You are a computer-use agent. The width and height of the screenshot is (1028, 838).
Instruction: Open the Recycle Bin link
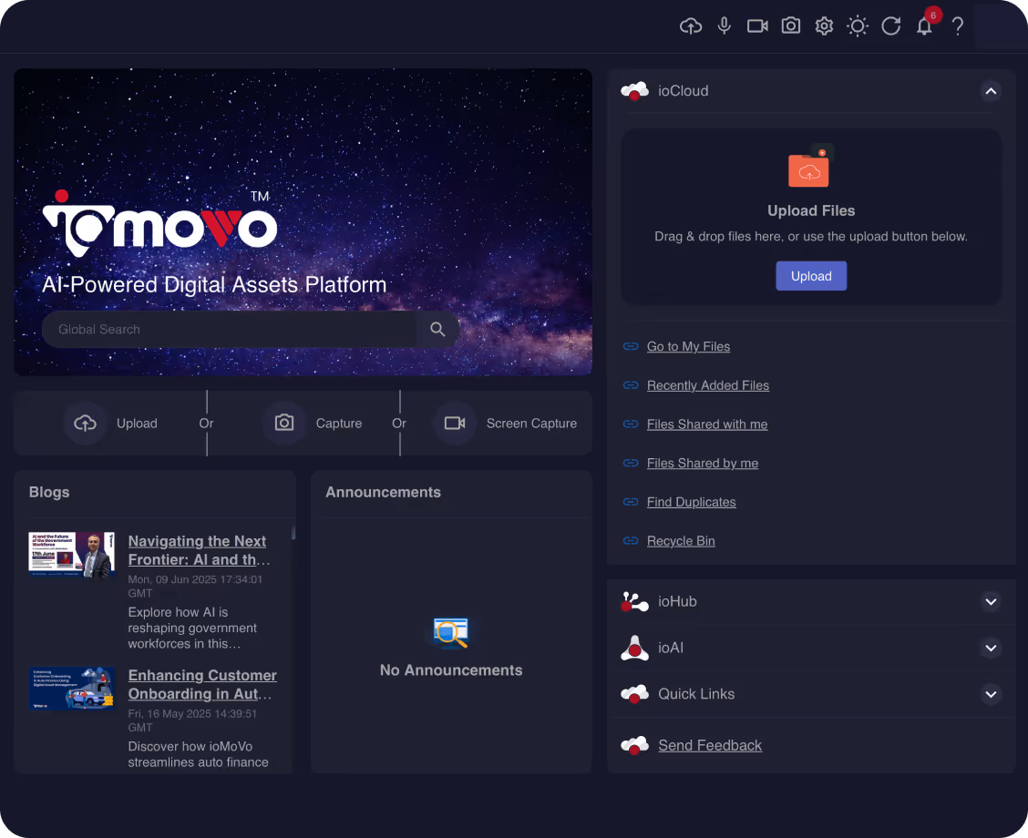point(681,541)
